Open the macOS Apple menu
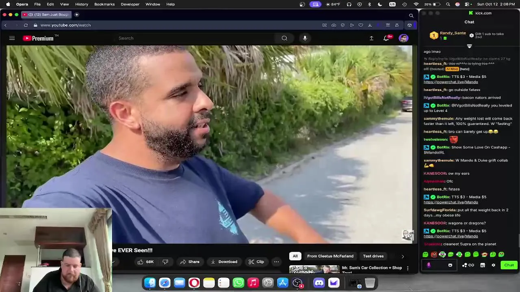Viewport: 520px width, 292px height. [x=8, y=4]
